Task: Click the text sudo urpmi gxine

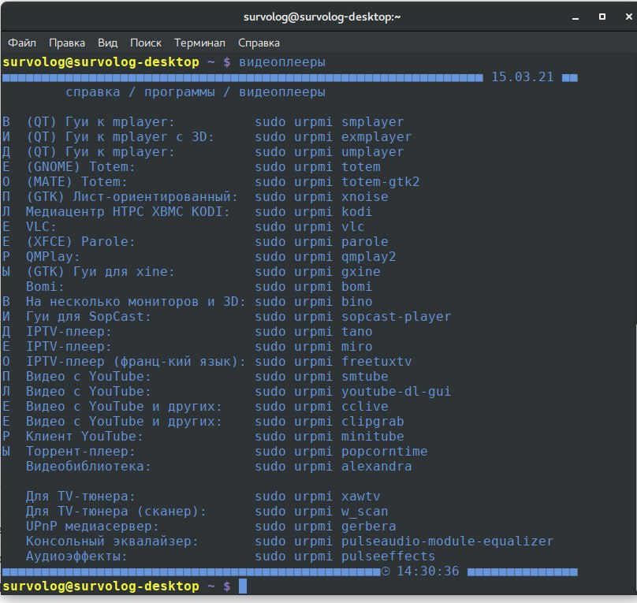Action: [317, 272]
